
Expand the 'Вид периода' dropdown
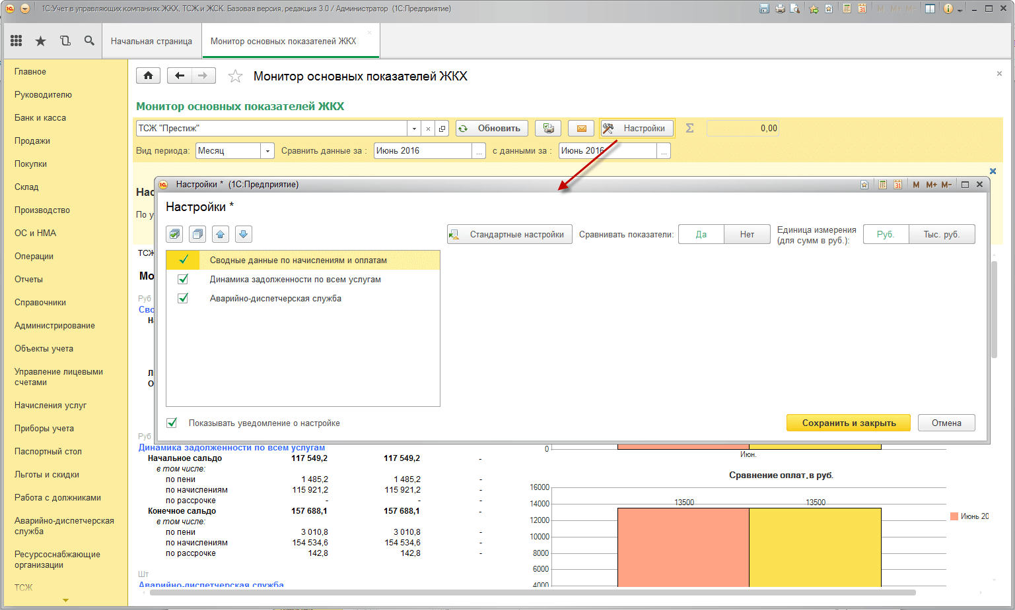[x=267, y=151]
